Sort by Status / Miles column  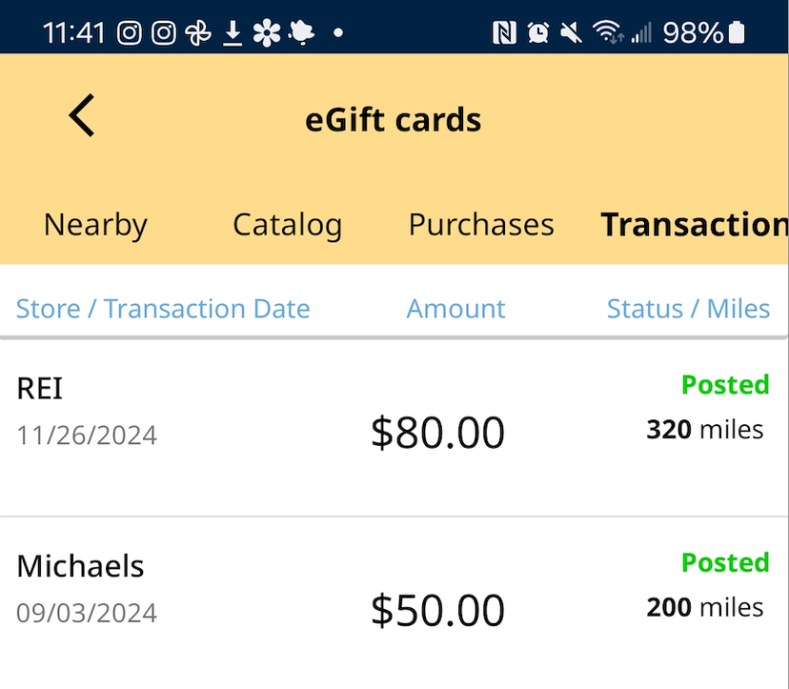point(688,308)
